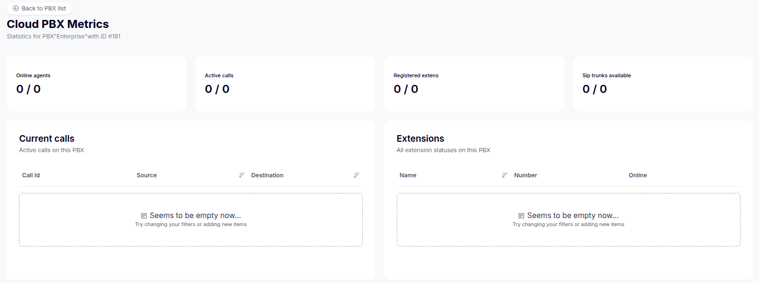Click the Source column header label
Screen dimensions: 759x283
tap(147, 175)
